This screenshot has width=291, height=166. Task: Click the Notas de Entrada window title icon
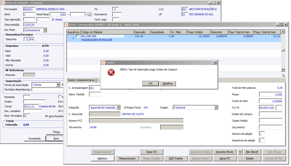click(x=3, y=3)
